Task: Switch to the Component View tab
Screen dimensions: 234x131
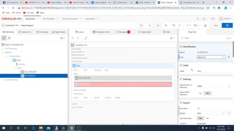Action: (x=101, y=32)
